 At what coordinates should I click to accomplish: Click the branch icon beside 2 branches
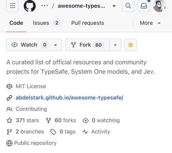tap(9, 132)
